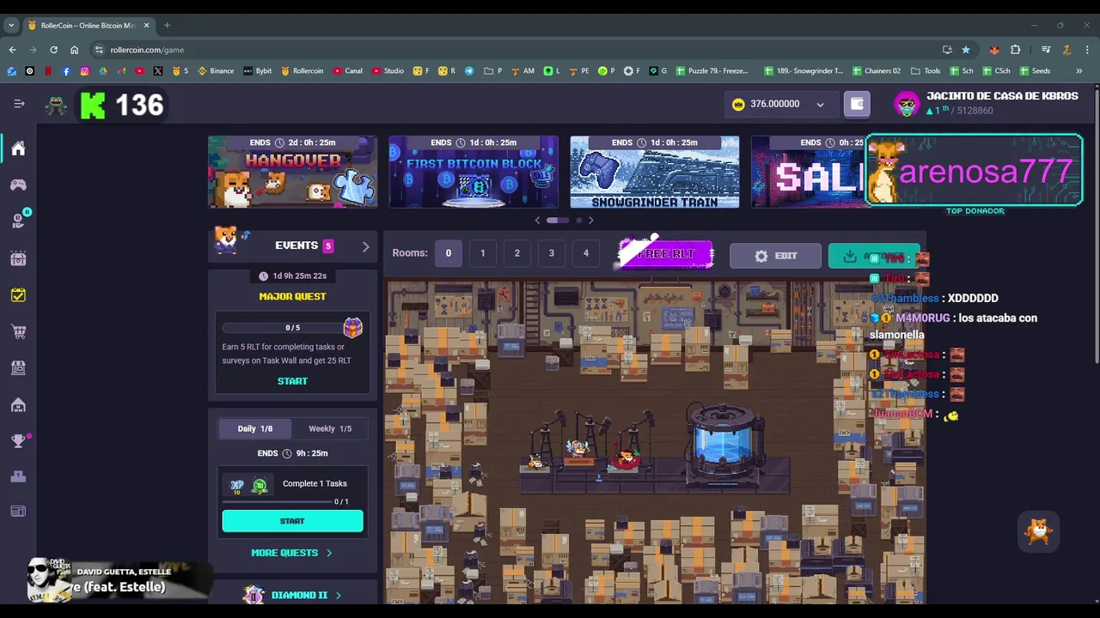Start the Complete 1 Tasks quest

pos(292,521)
